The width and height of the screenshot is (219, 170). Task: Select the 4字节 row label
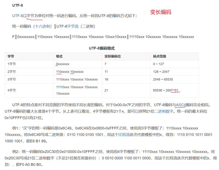tap(12, 90)
